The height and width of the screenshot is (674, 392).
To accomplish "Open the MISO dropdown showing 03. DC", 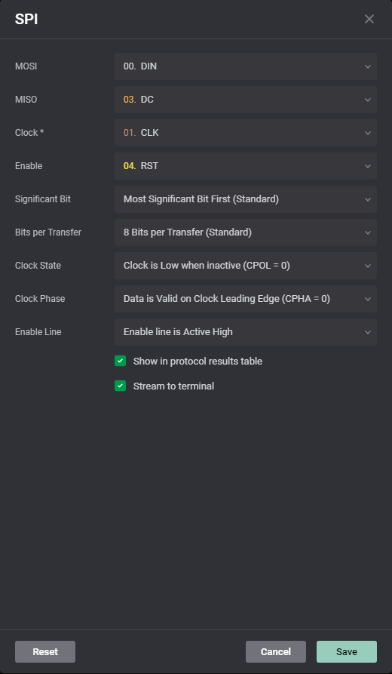I will pos(246,100).
